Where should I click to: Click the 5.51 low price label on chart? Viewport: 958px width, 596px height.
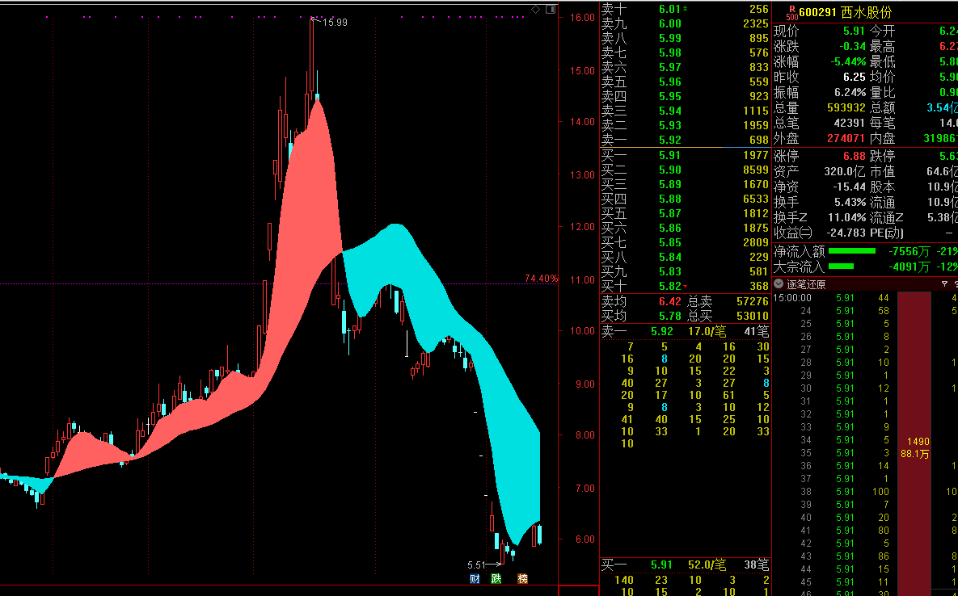coord(478,565)
